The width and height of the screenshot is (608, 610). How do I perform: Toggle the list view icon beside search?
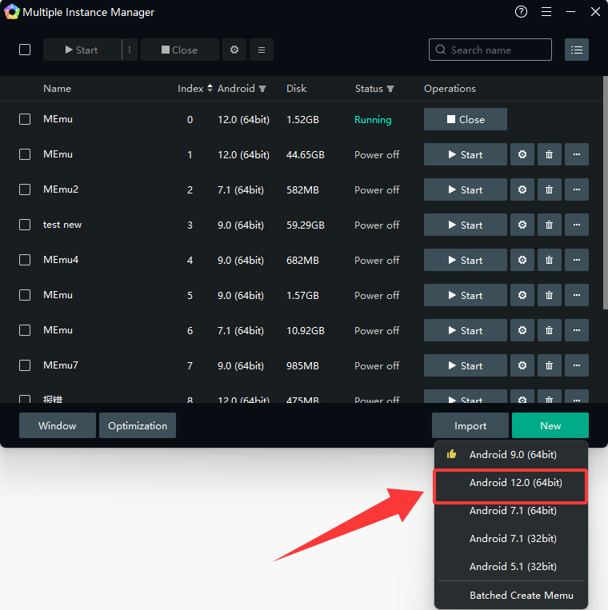tap(576, 50)
